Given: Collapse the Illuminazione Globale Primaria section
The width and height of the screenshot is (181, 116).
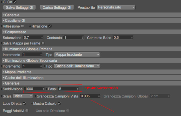Looking at the screenshot, I should click(3, 49).
